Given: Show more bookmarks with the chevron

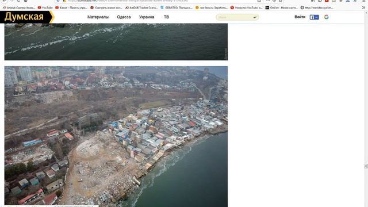Looking at the screenshot, I should 363,7.
